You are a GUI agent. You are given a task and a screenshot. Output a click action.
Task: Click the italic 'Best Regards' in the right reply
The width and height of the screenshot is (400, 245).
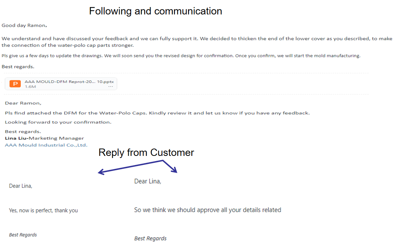[150, 239]
